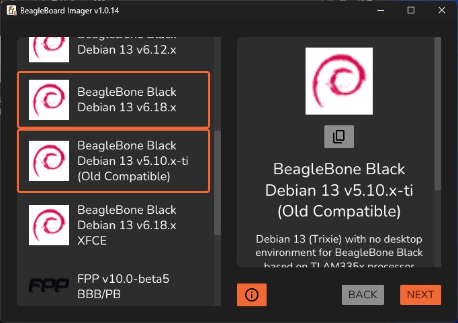
Task: Click the FPP logo icon
Action: point(49,285)
